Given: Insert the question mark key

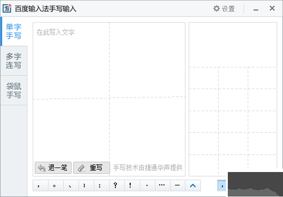Looking at the screenshot, I should click(117, 186).
